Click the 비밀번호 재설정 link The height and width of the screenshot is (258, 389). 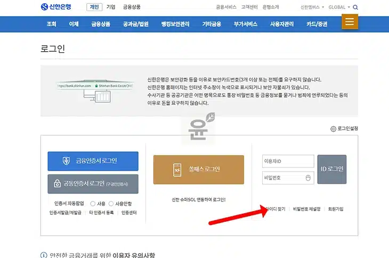[x=306, y=209]
